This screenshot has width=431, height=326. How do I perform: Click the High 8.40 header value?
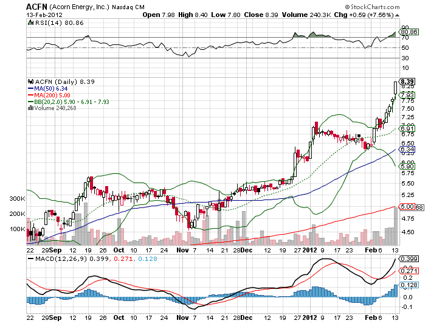point(193,15)
